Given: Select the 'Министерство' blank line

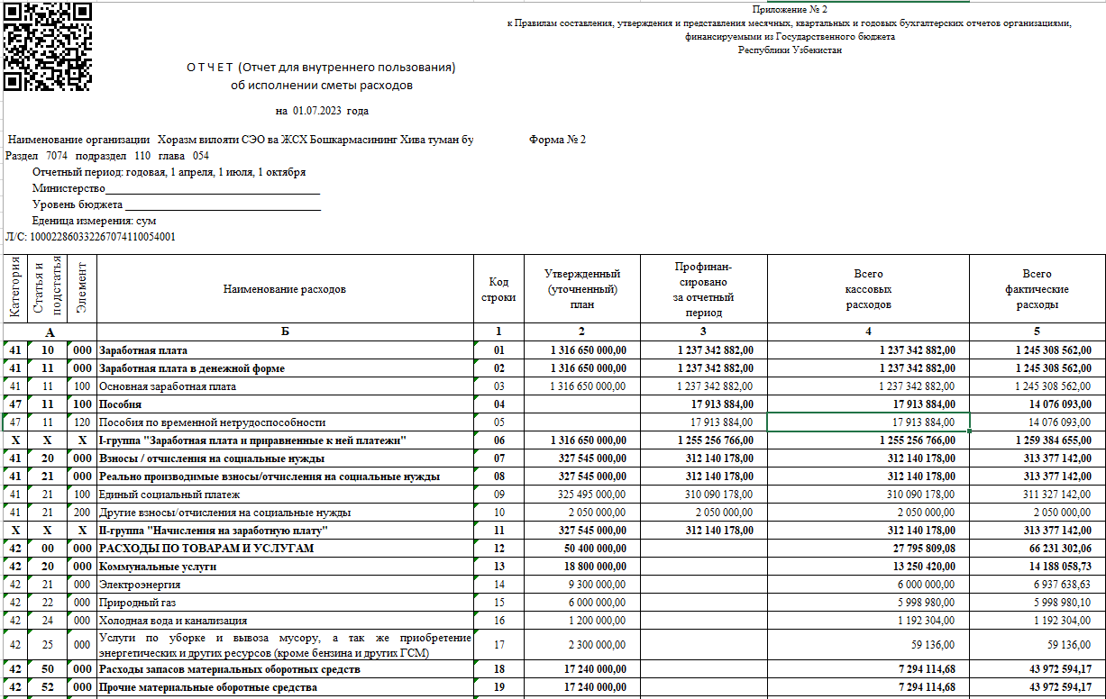Looking at the screenshot, I should click(176, 188).
